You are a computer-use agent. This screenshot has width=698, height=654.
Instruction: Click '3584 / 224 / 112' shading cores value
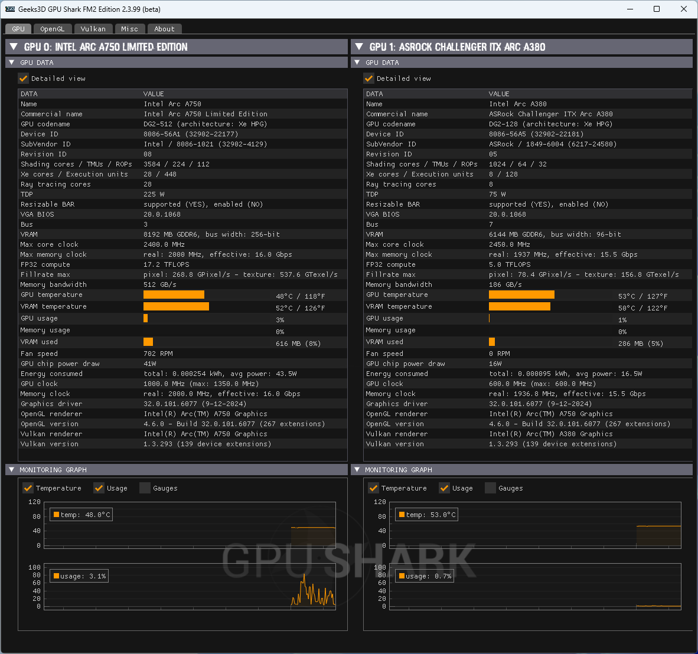tap(177, 164)
